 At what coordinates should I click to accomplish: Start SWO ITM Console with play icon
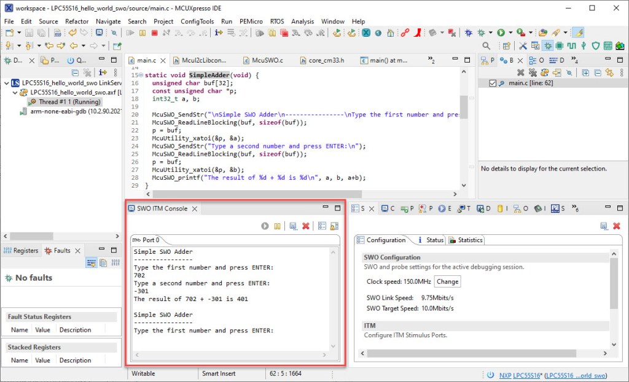pos(265,226)
